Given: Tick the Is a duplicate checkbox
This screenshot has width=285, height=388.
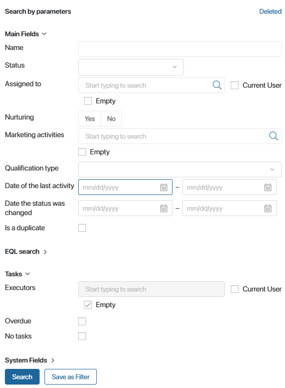Looking at the screenshot, I should [82, 228].
